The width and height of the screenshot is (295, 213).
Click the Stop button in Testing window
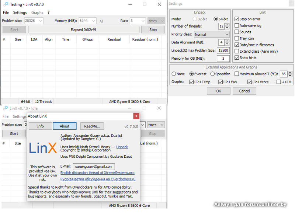click(153, 29)
